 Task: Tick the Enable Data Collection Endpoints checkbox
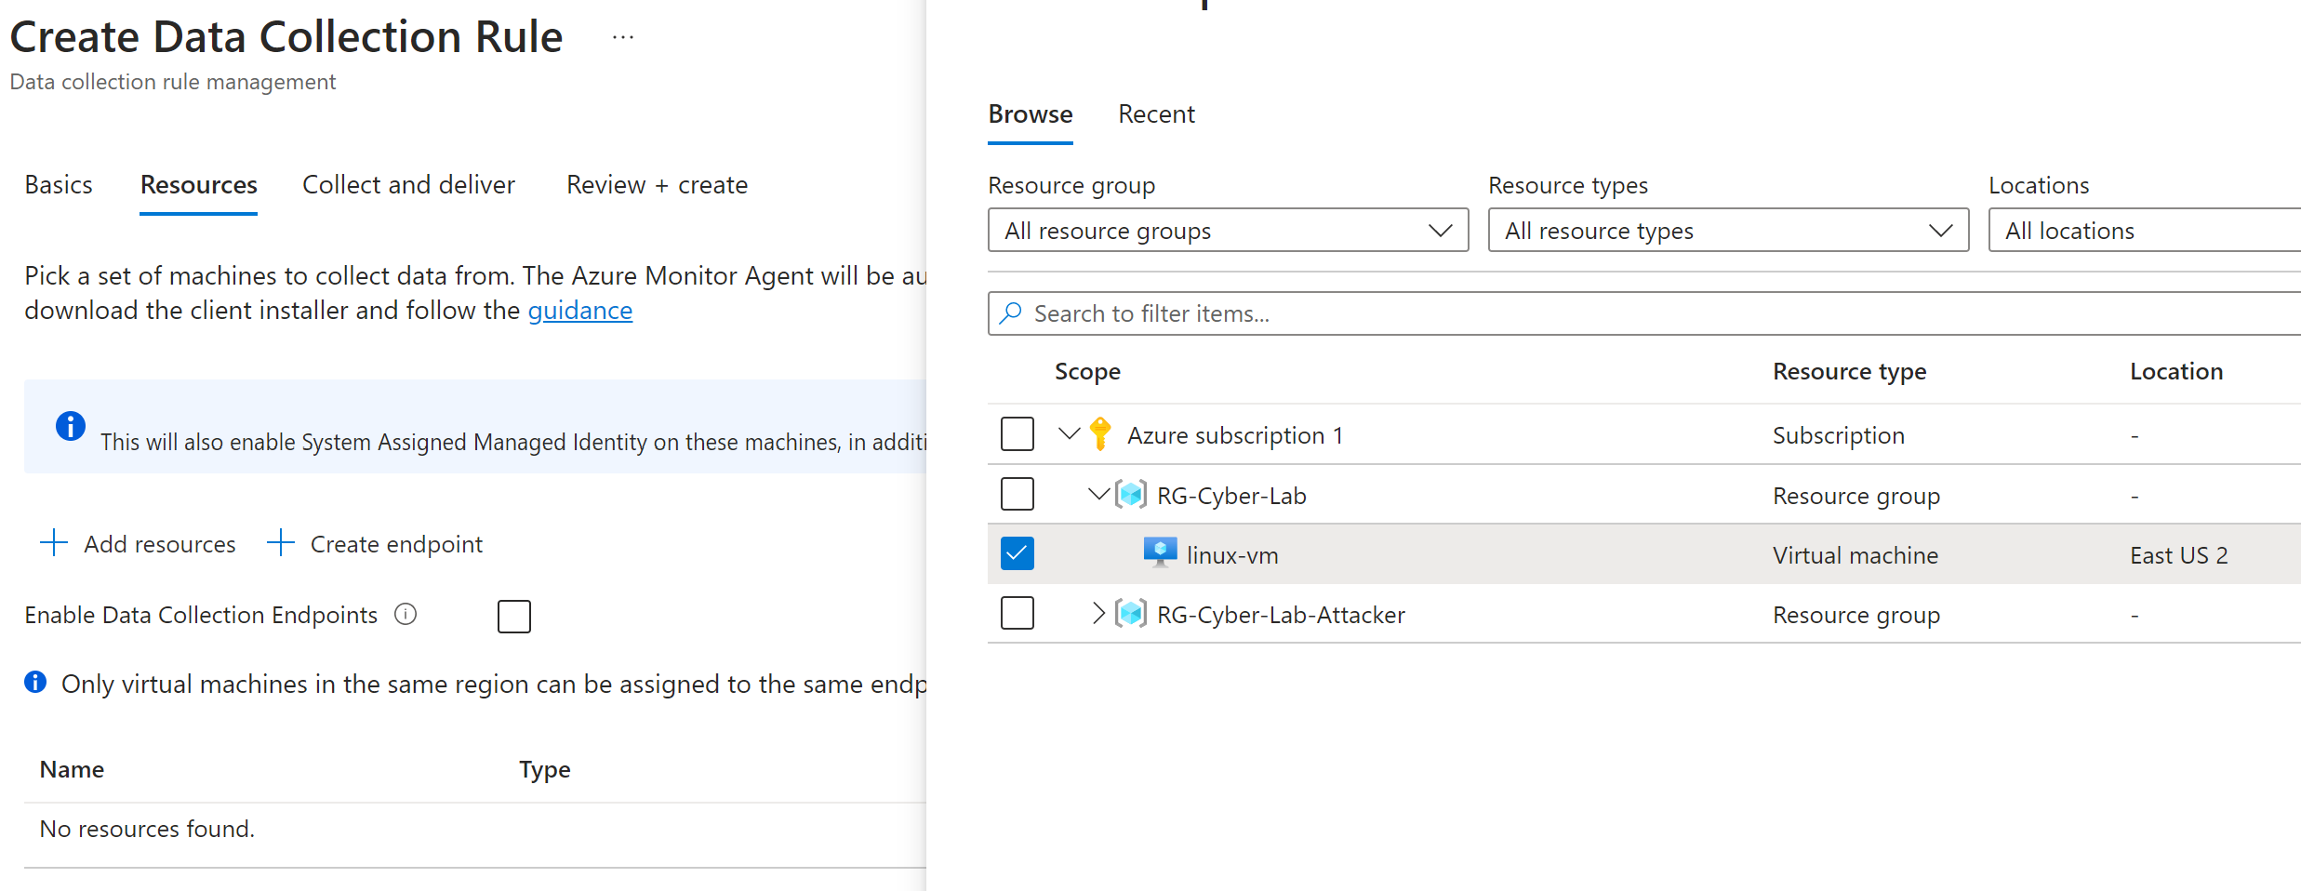tap(514, 616)
